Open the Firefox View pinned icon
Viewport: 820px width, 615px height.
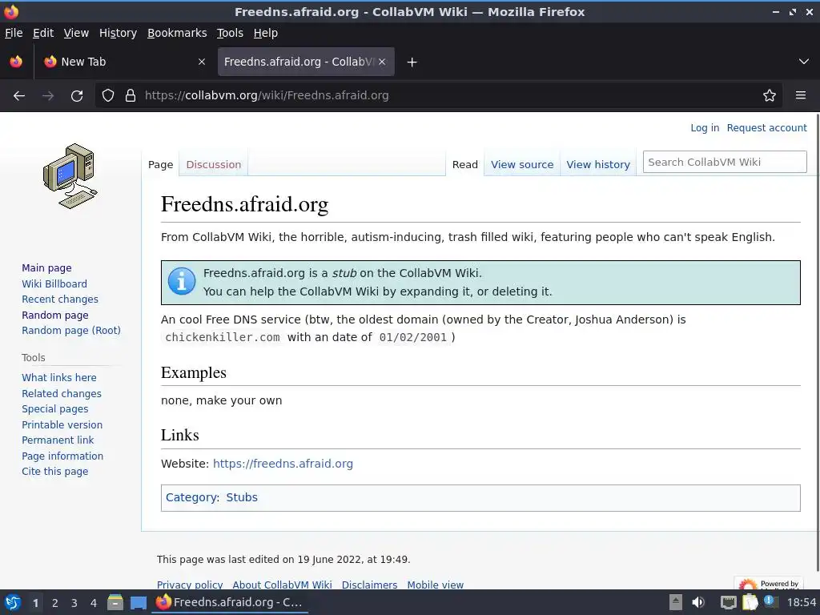(x=16, y=62)
